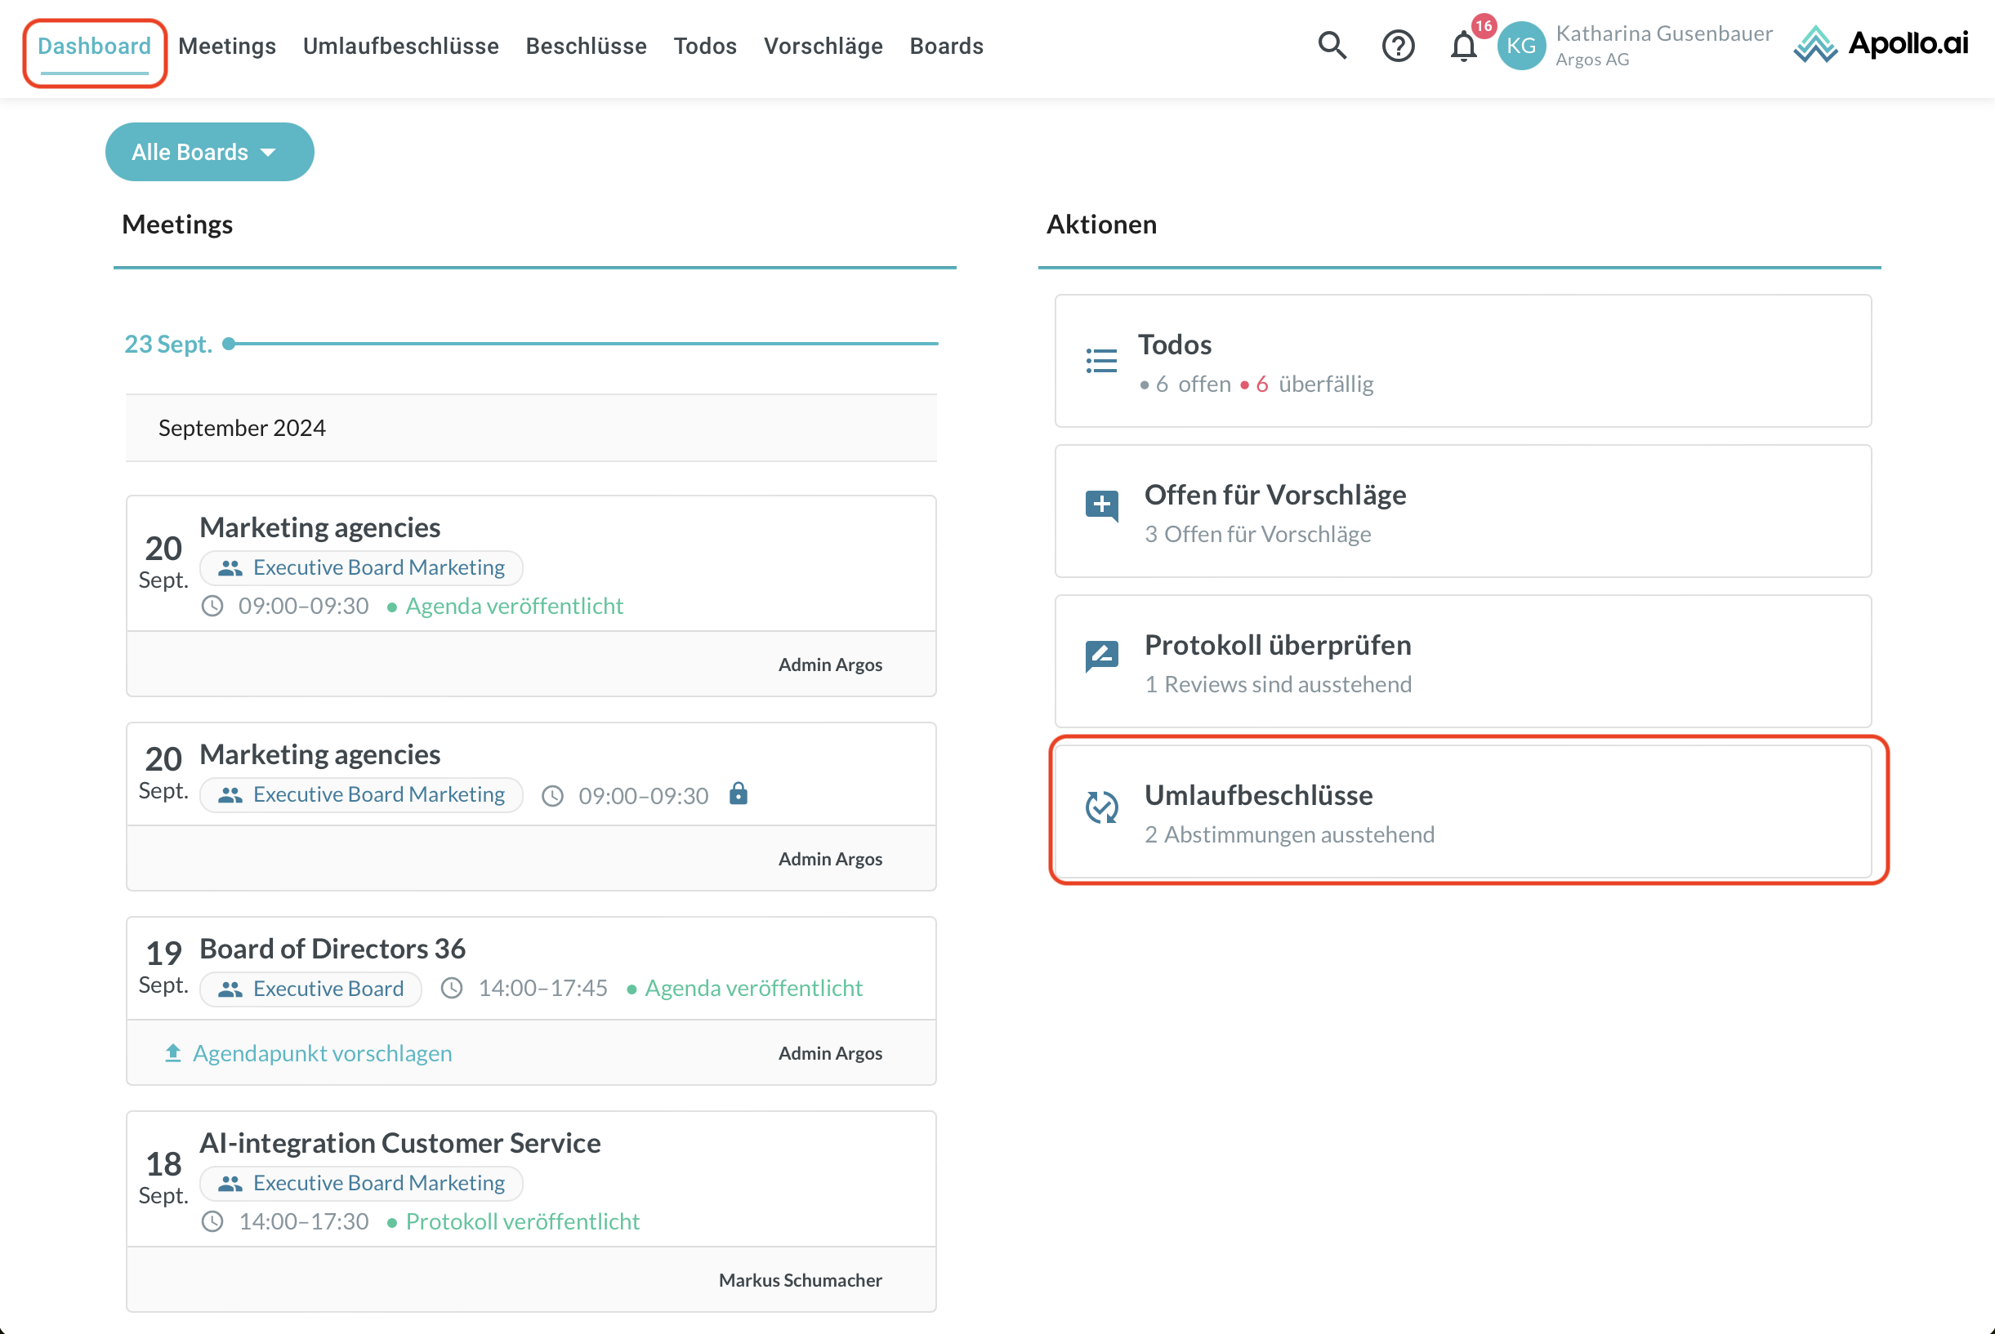This screenshot has height=1334, width=1995.
Task: Open the AI-integration Customer Service meeting
Action: point(400,1143)
